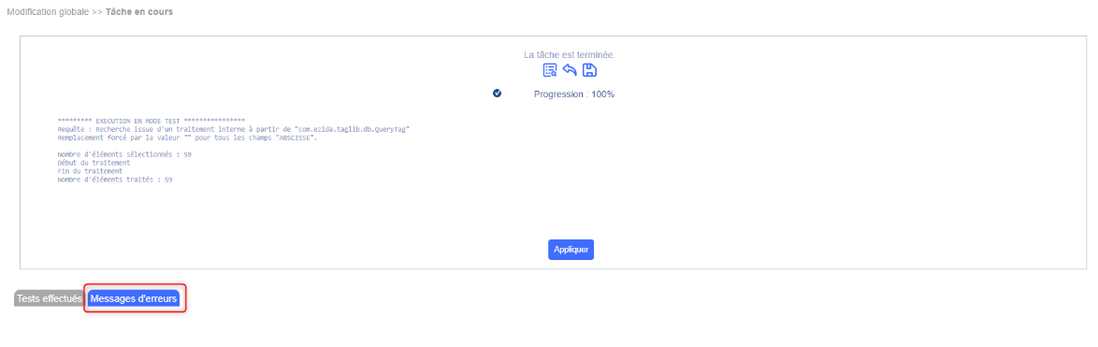
Task: Click the Requête log line
Action: pos(233,130)
